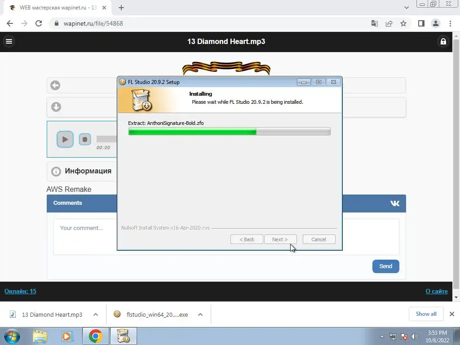
Task: Reload the page
Action: 39,23
